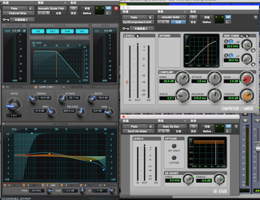Disable the COMP/LIMIT power button

pyautogui.click(x=36, y=87)
